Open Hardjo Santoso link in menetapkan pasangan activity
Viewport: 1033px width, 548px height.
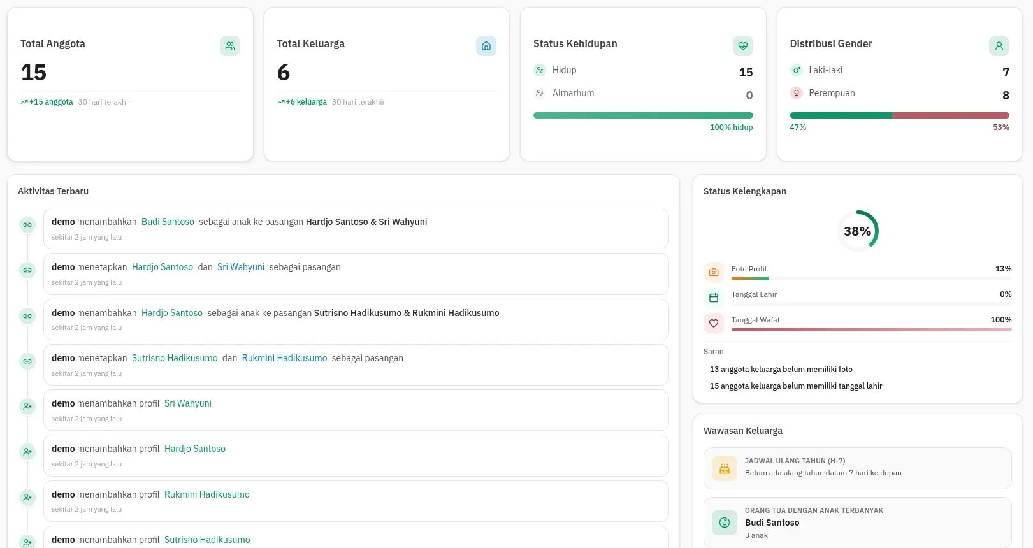(x=163, y=267)
